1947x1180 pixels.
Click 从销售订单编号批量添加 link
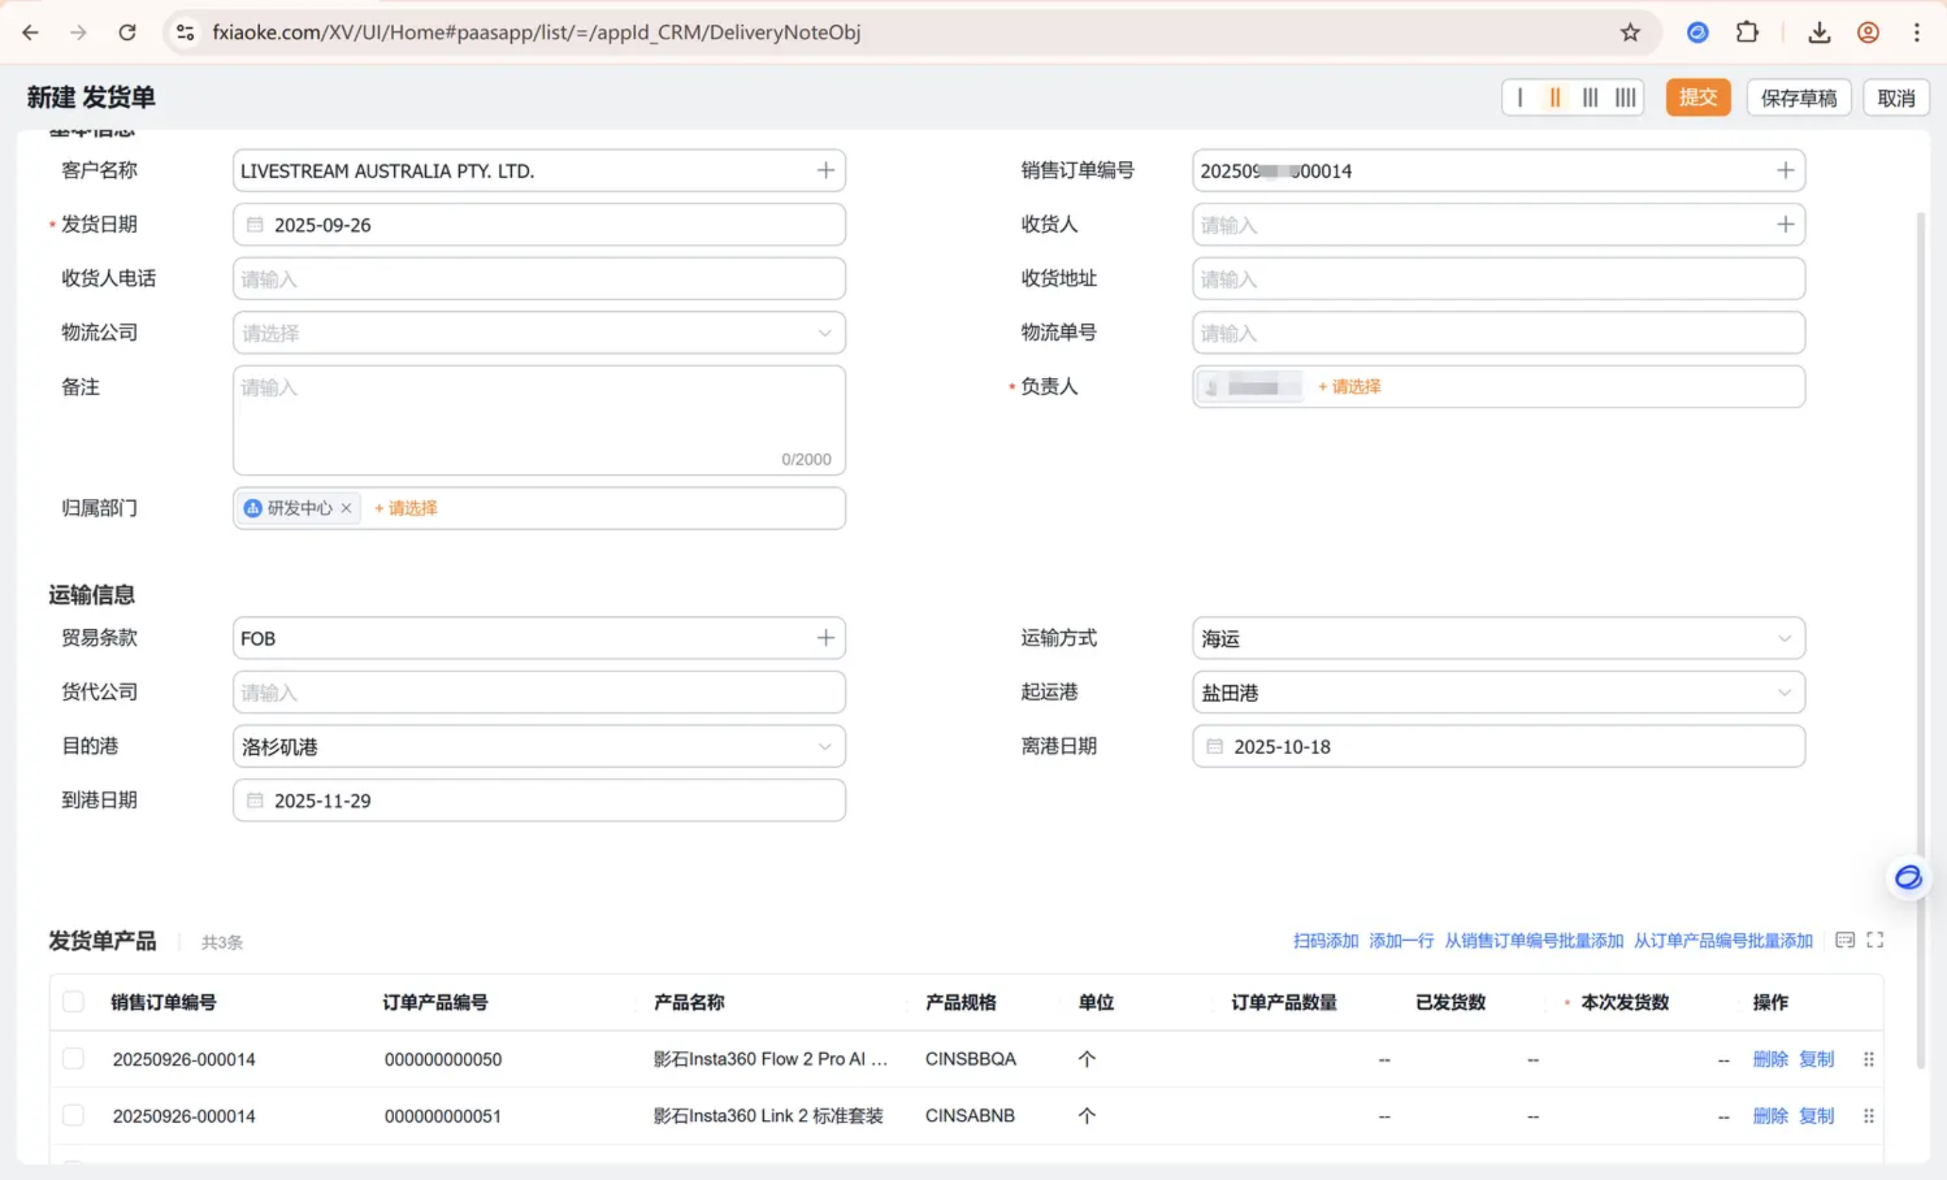[1533, 941]
